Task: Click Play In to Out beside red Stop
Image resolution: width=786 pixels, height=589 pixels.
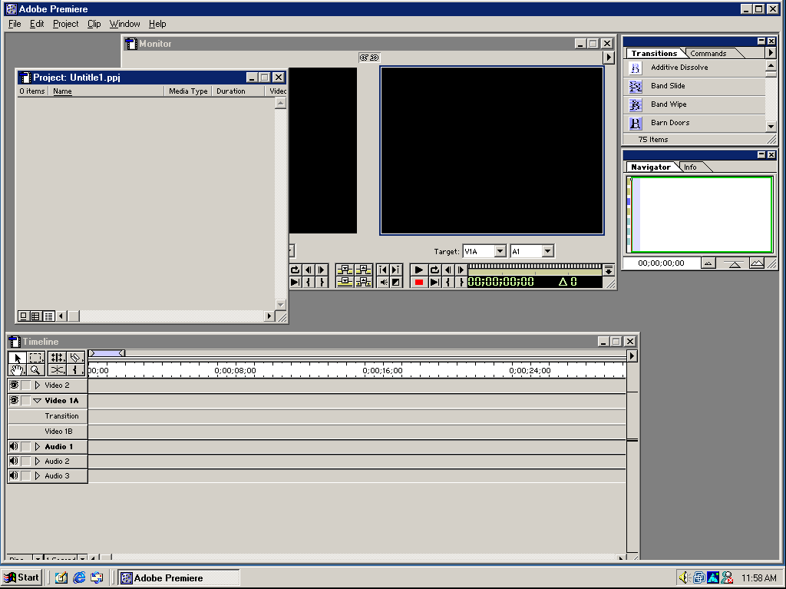Action: pyautogui.click(x=434, y=283)
